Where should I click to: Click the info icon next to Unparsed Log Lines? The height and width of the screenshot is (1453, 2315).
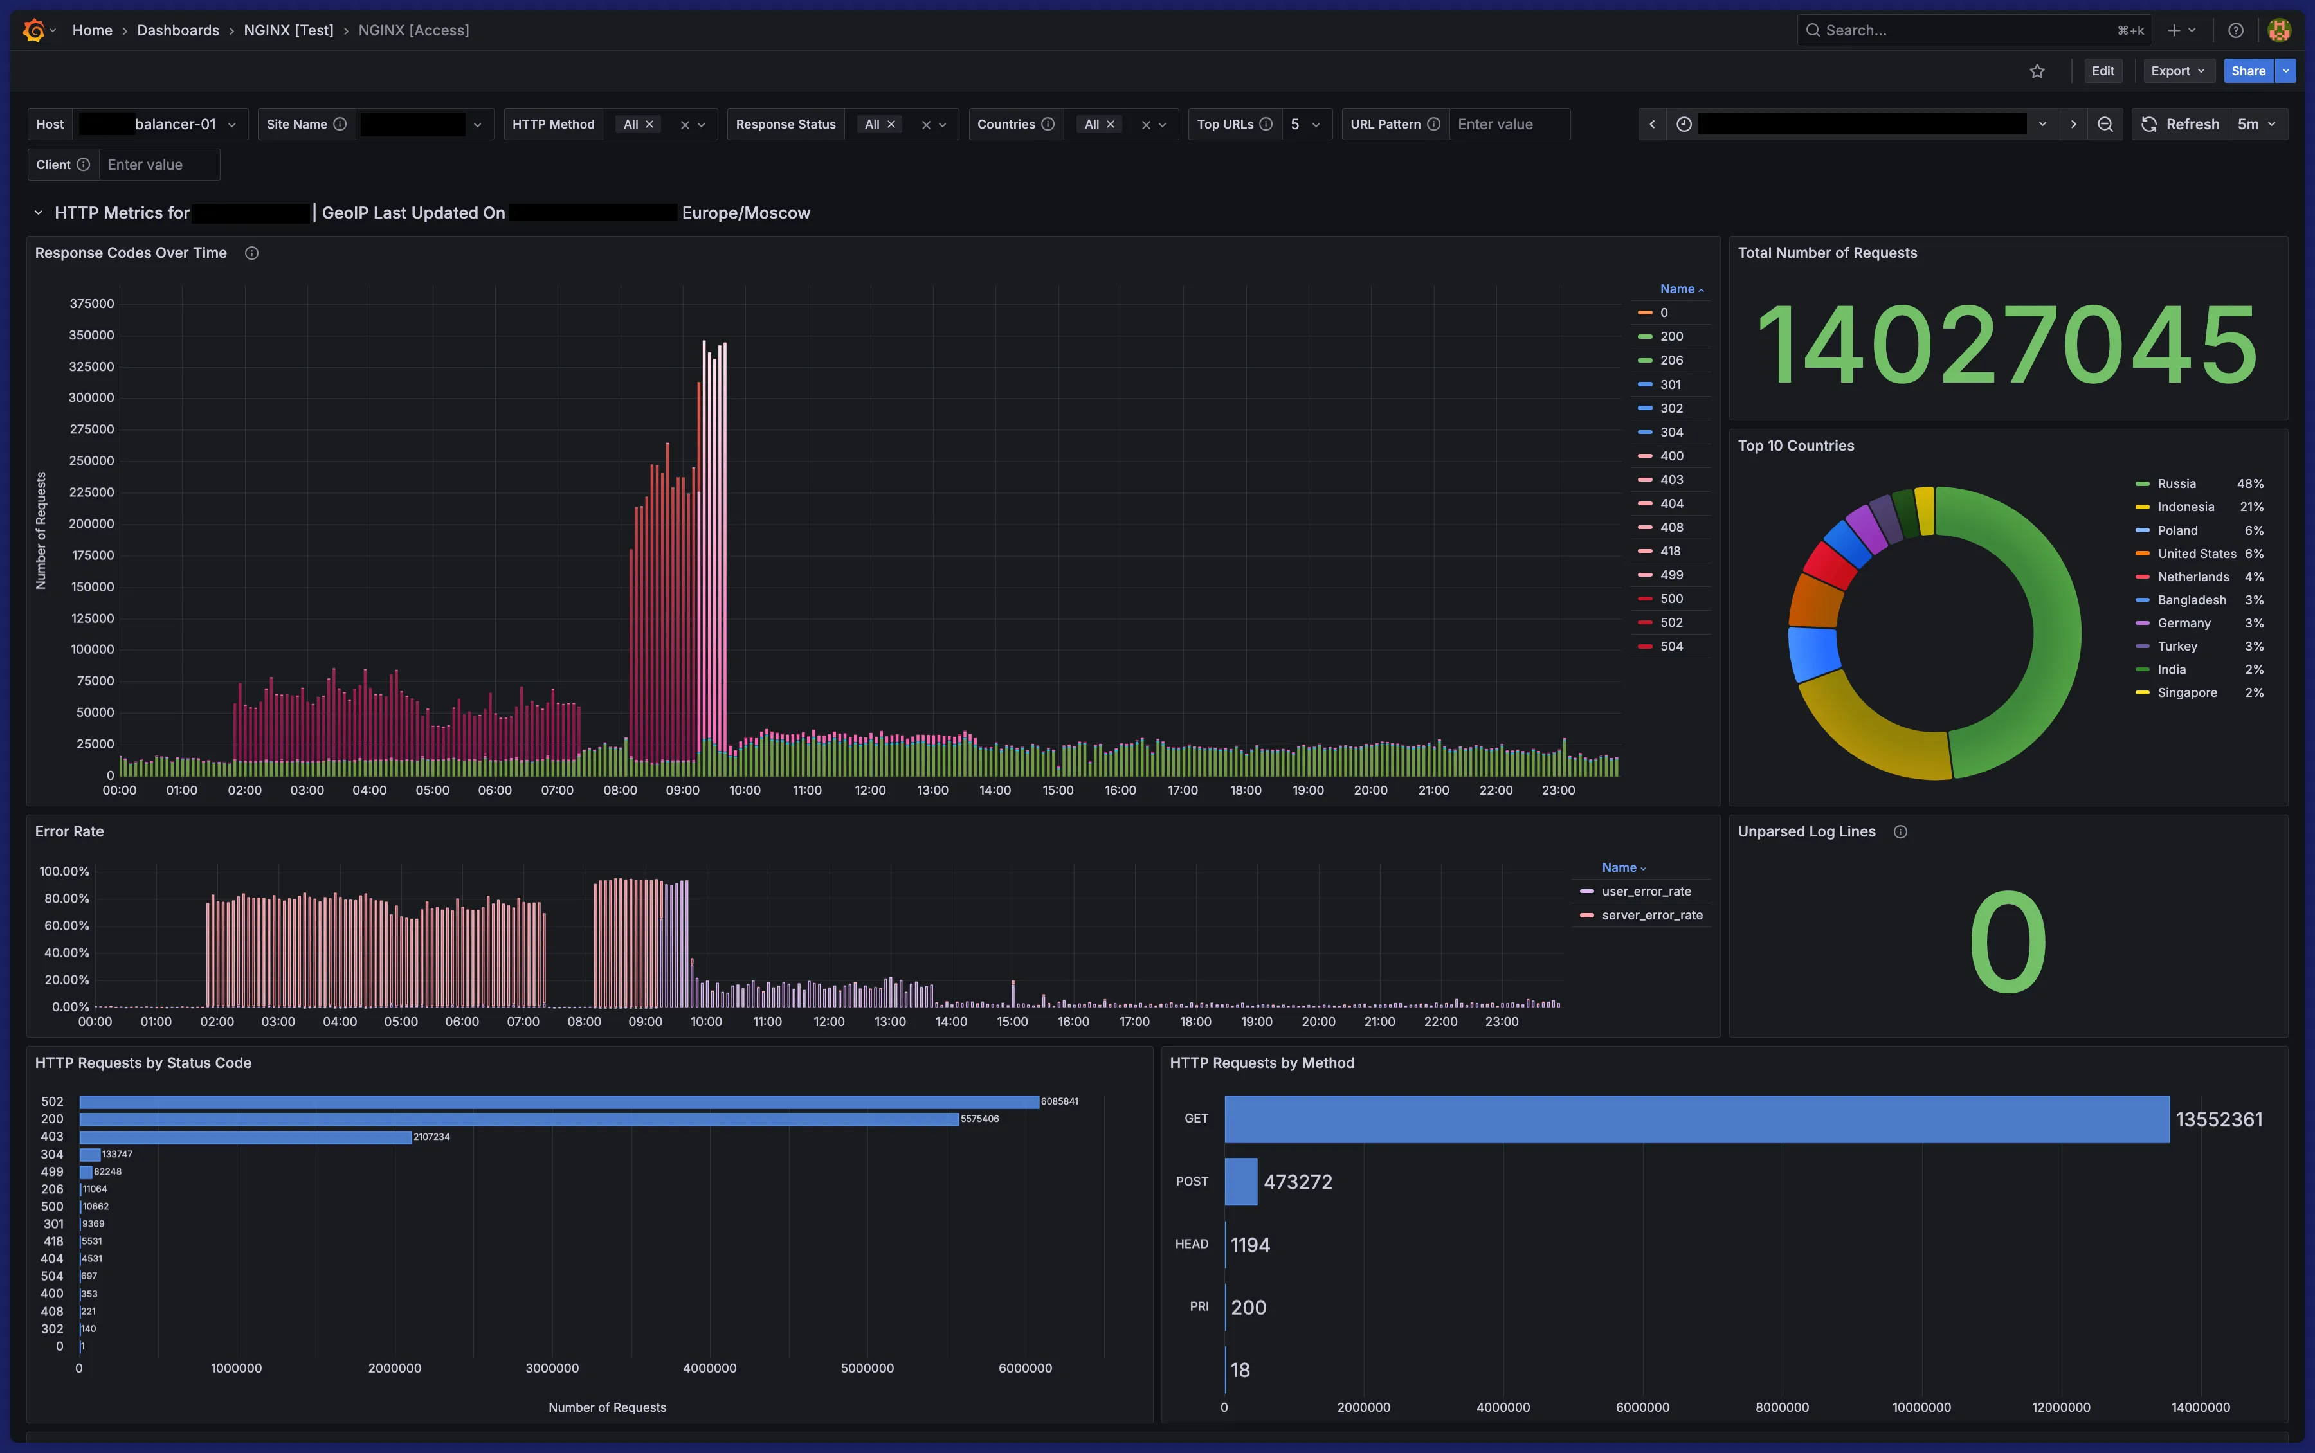[1900, 831]
